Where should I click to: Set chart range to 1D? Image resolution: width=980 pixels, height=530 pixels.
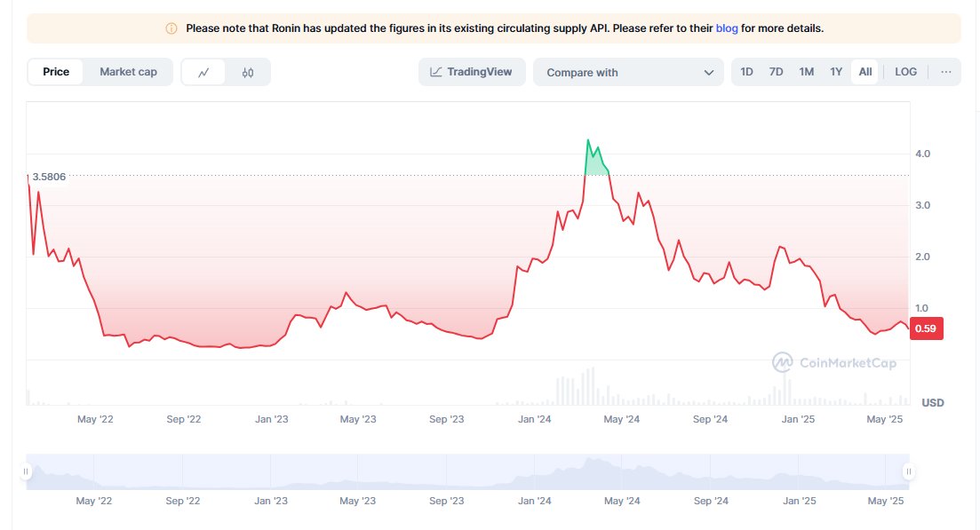(746, 72)
